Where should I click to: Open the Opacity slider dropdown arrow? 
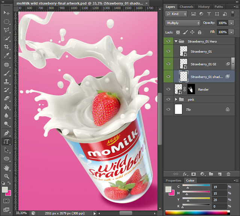(x=231, y=23)
